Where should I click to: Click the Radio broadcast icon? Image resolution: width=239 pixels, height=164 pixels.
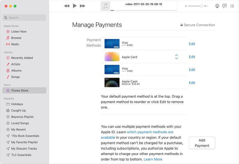pyautogui.click(x=8, y=44)
